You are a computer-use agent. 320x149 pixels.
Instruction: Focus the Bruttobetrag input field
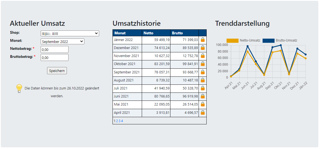(55, 58)
